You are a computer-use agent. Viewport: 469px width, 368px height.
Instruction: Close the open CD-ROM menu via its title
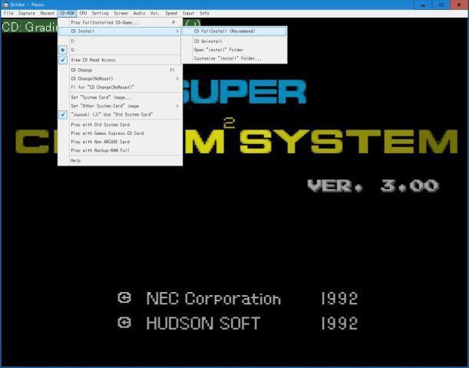point(67,13)
